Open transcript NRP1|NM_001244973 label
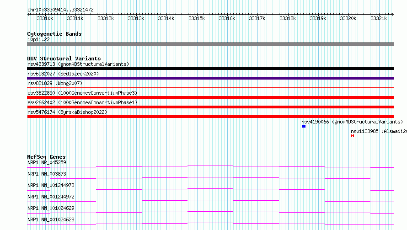The height and width of the screenshot is (230, 407). (x=51, y=185)
